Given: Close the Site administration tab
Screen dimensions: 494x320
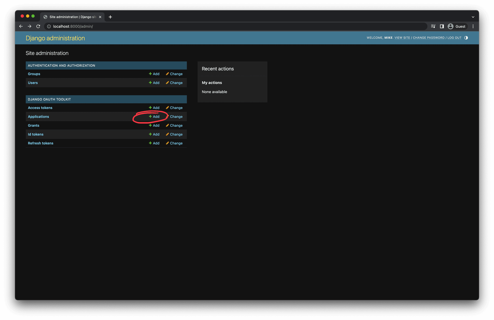Looking at the screenshot, I should [x=100, y=17].
